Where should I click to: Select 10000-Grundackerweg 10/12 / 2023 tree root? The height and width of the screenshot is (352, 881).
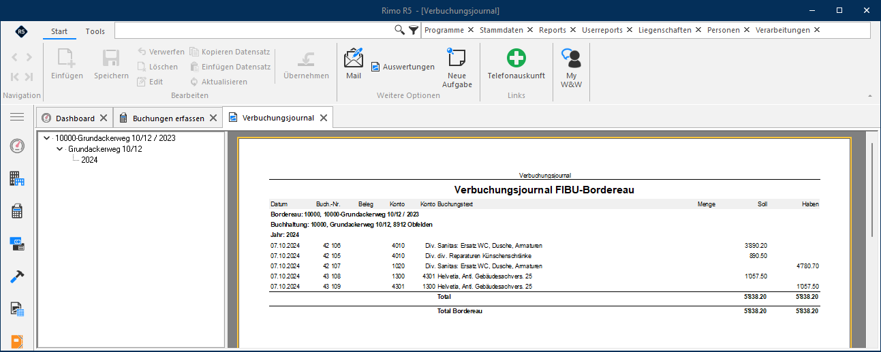pos(115,138)
